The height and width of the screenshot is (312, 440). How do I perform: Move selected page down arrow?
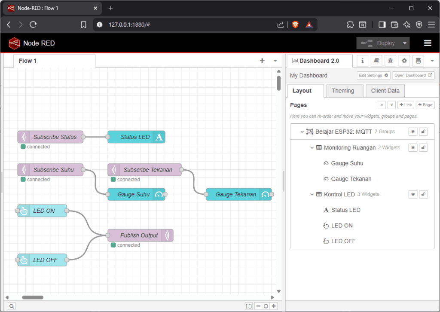391,105
